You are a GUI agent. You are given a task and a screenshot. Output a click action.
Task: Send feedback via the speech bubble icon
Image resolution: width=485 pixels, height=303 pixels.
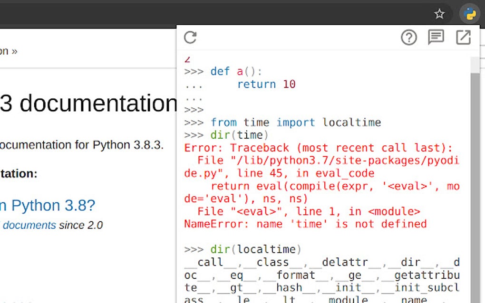436,37
